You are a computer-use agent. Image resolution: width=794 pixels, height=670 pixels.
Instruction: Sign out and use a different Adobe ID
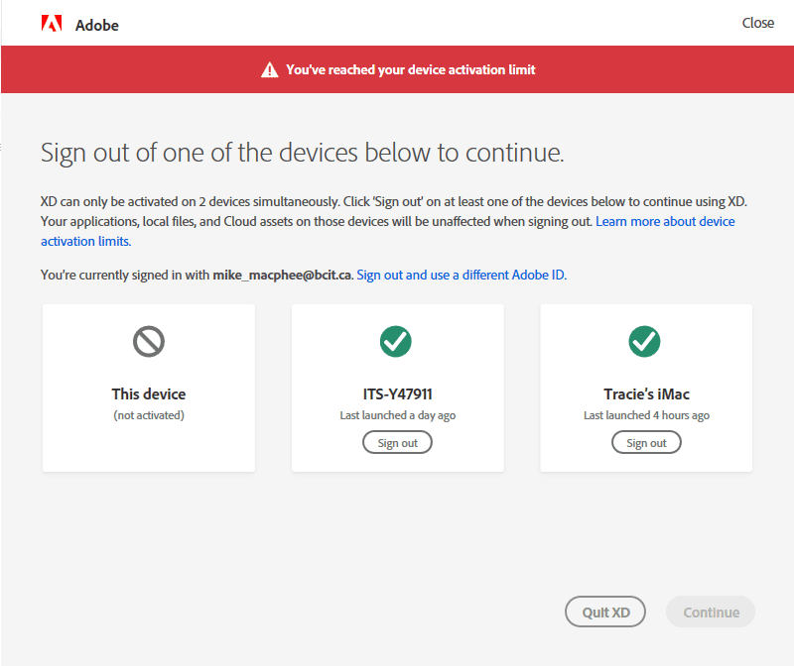(462, 276)
